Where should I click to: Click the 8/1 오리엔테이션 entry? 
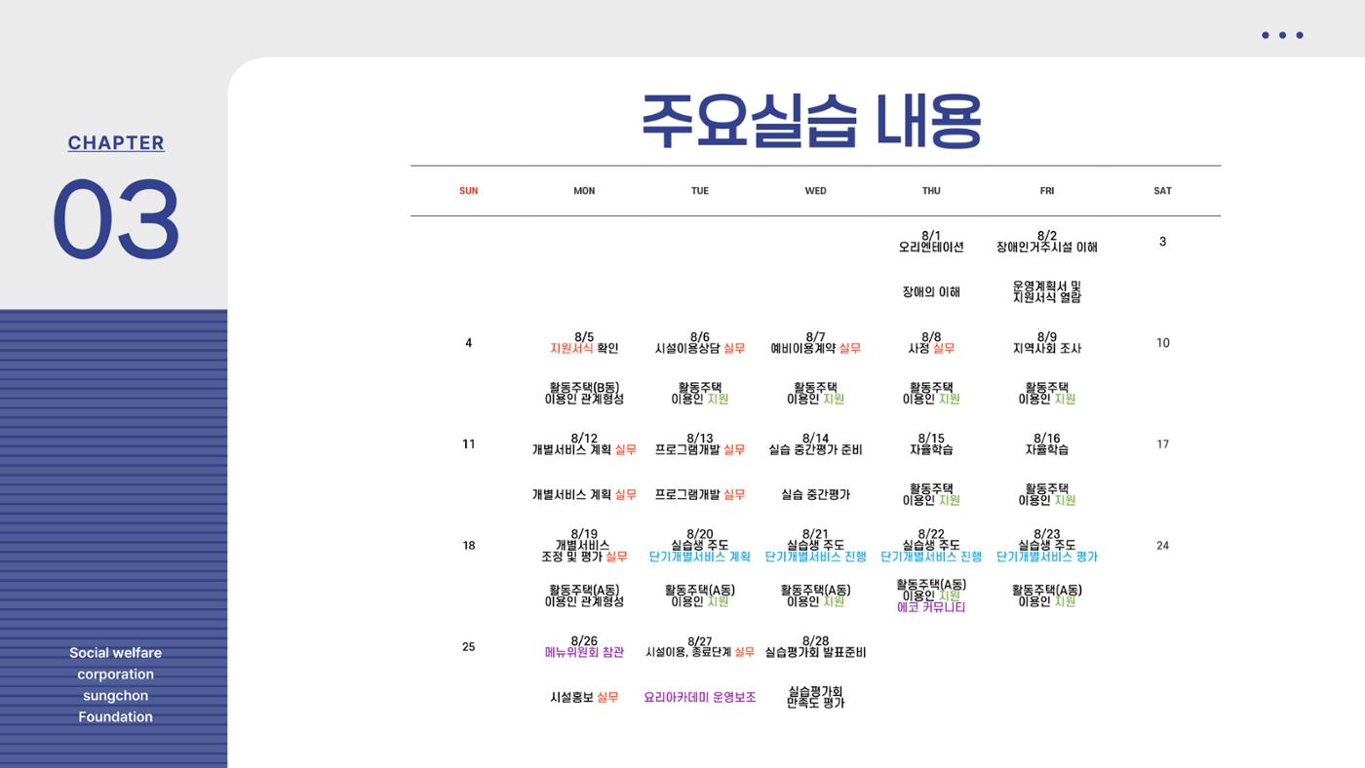coord(931,242)
